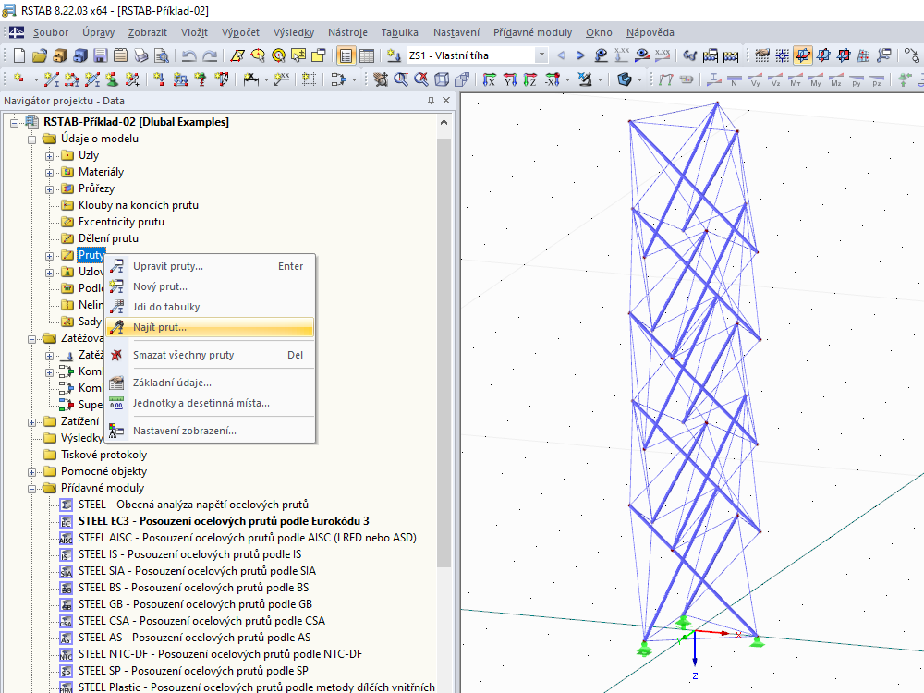Close the Navigátor projektu panel
The width and height of the screenshot is (924, 693).
point(446,101)
